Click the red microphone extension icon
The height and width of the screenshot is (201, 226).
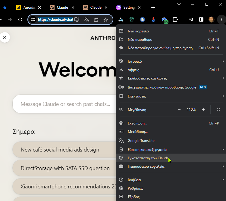(153, 19)
